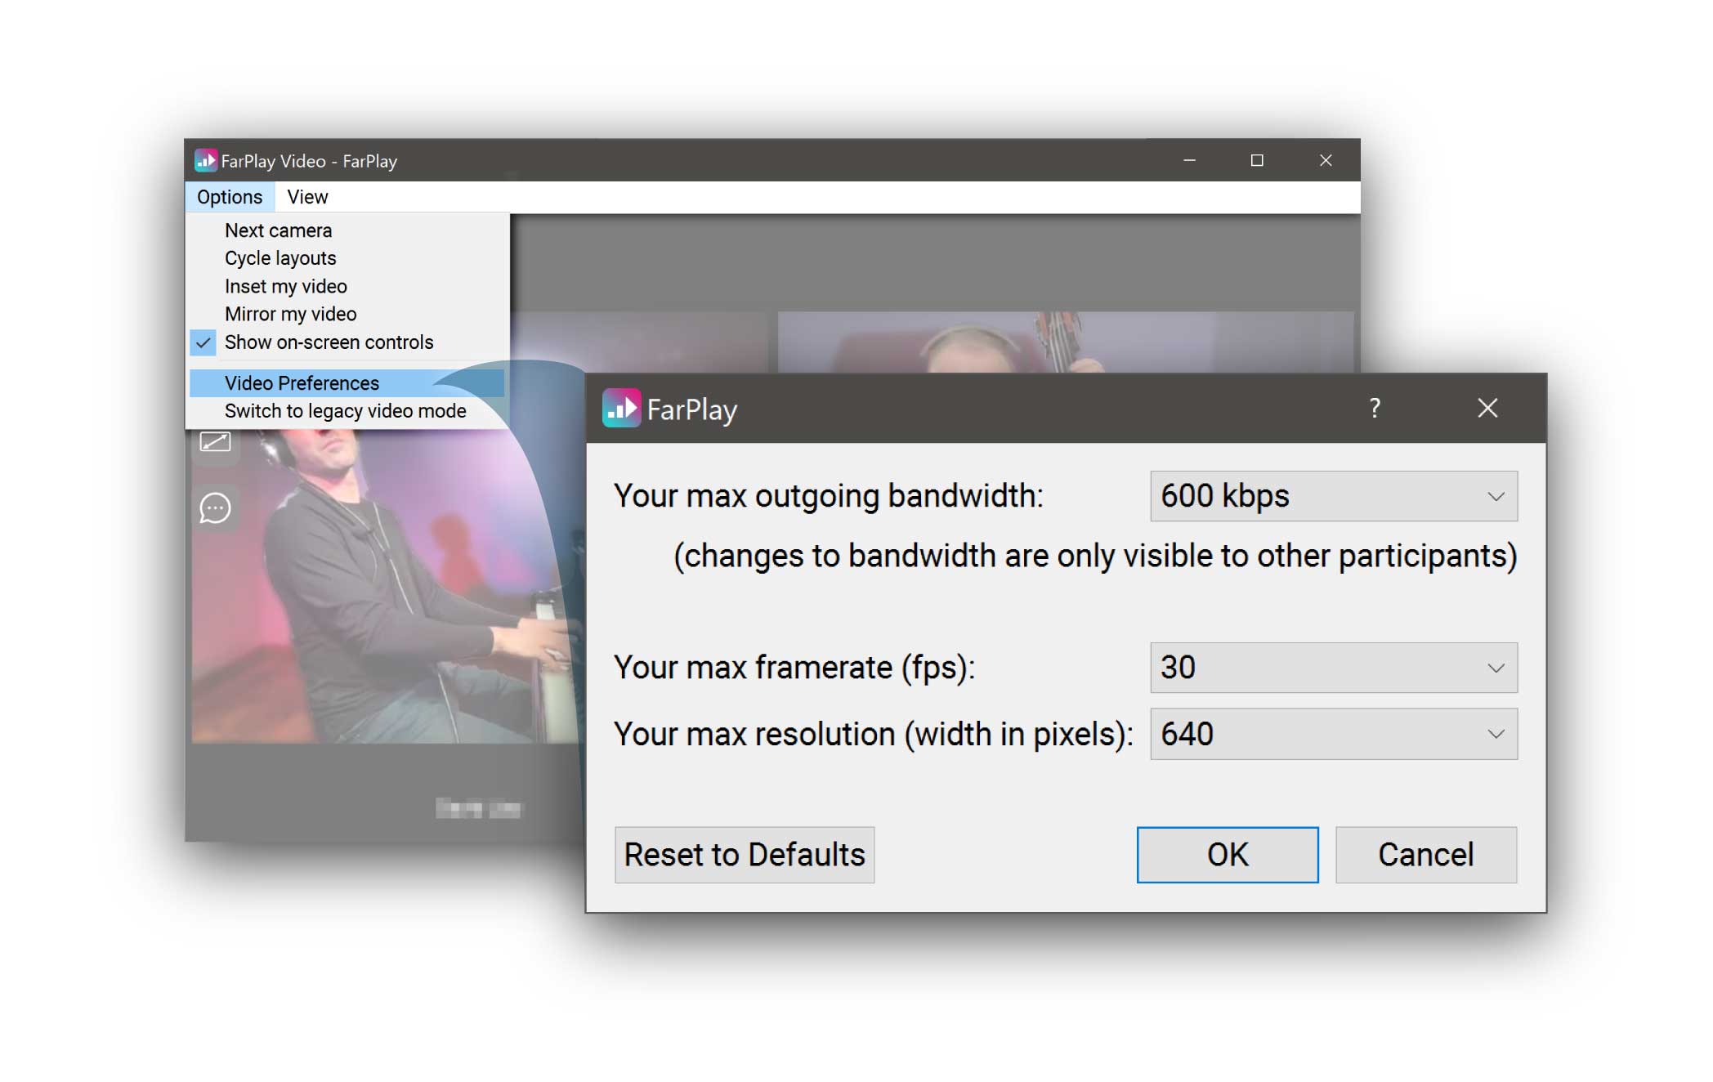This screenshot has height=1082, width=1713.
Task: Open the max outgoing bandwidth dropdown
Action: point(1334,496)
